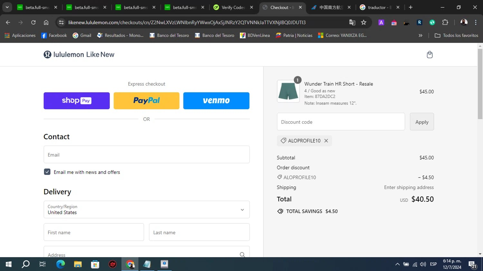Open the Windows Start menu

coord(9,264)
